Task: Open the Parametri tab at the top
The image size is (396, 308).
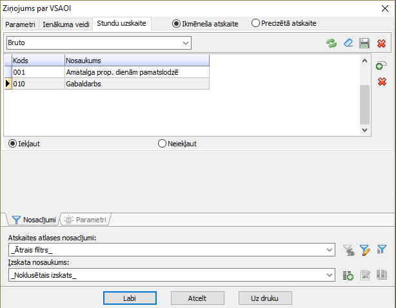Action: [20, 24]
